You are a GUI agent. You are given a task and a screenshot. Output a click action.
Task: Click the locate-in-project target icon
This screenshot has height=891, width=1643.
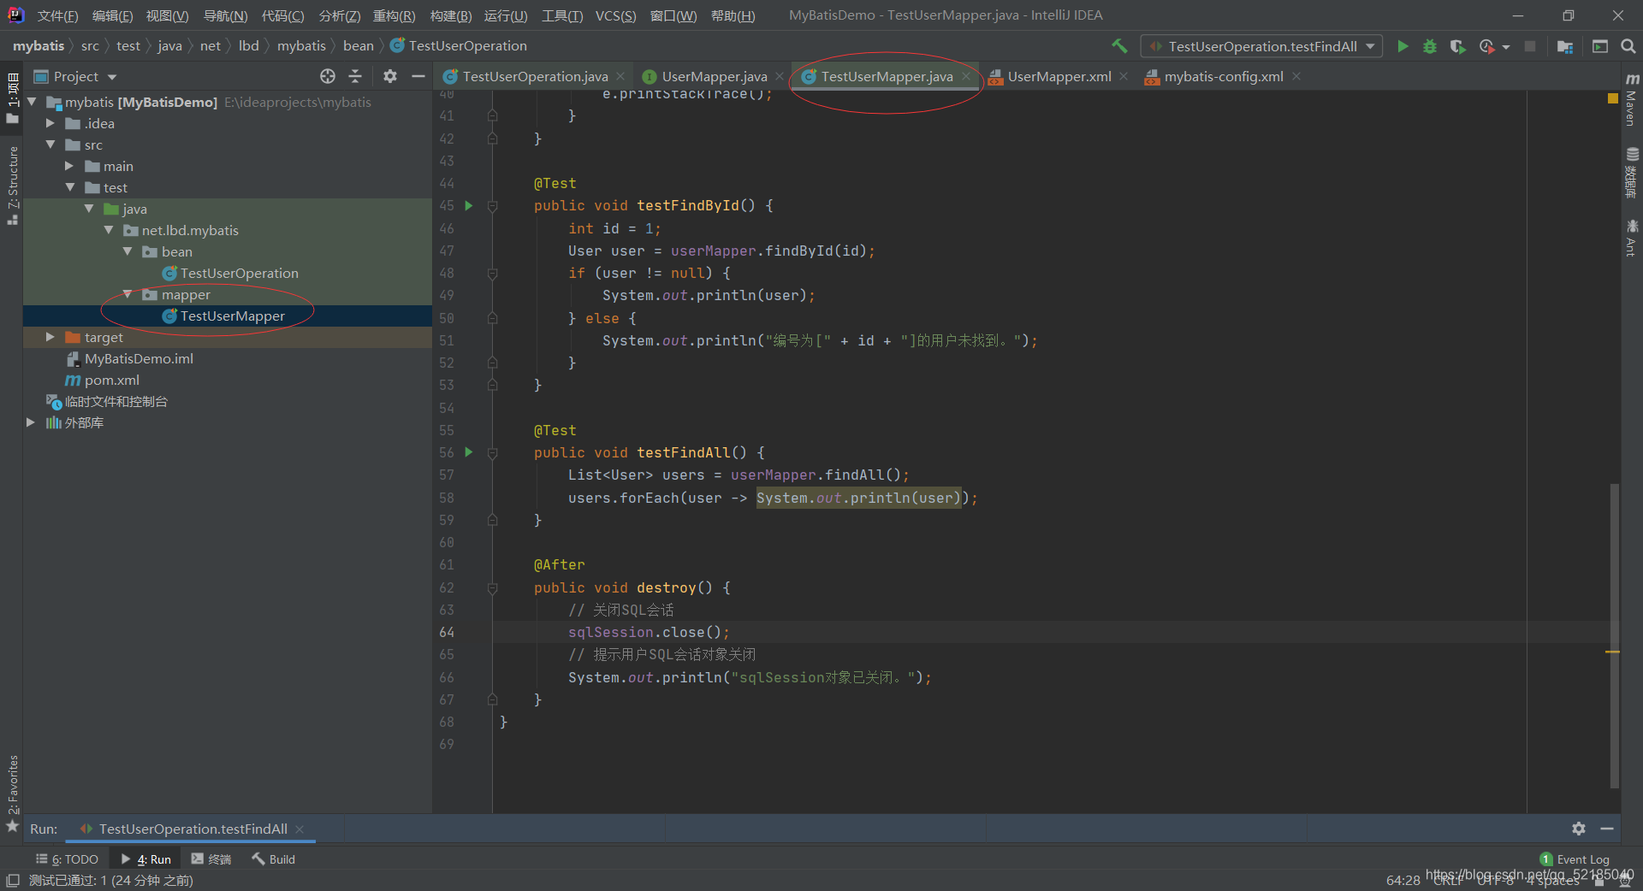tap(328, 76)
